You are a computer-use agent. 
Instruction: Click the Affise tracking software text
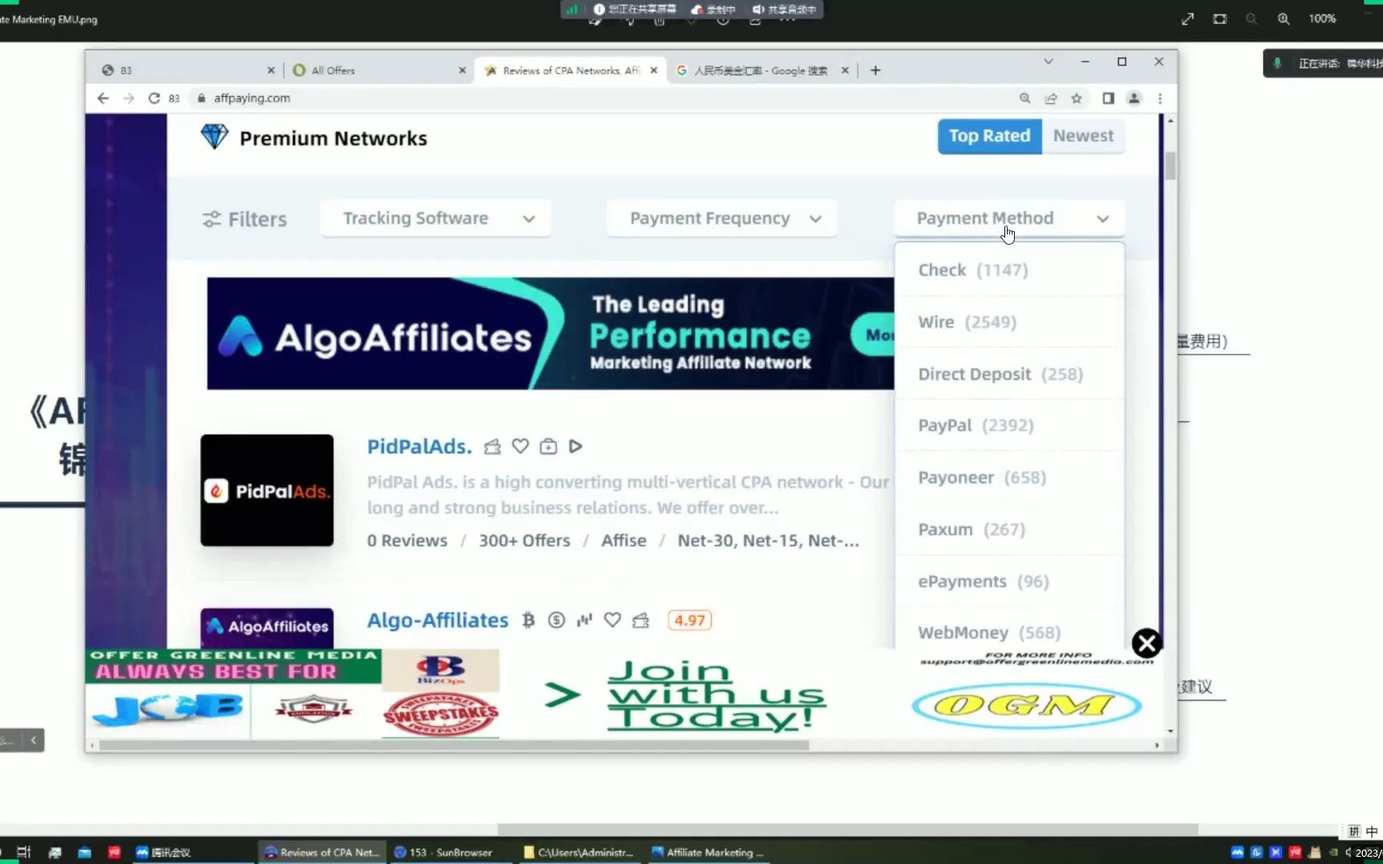point(623,541)
